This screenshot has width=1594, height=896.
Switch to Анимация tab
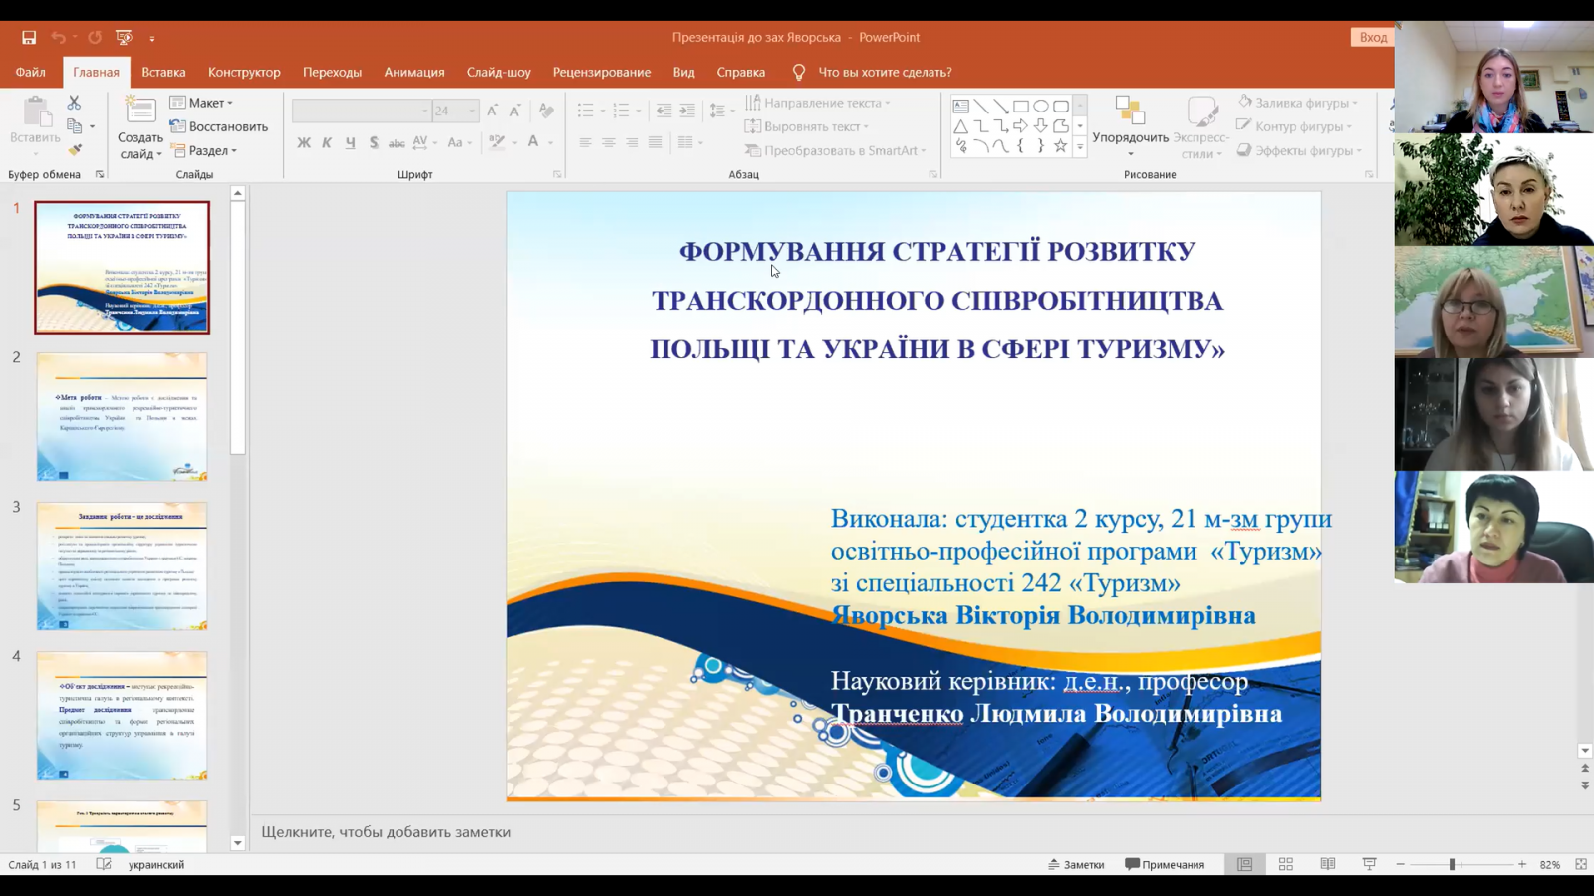[x=414, y=72]
